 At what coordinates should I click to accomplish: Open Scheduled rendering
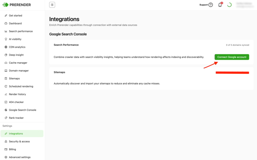(21, 86)
